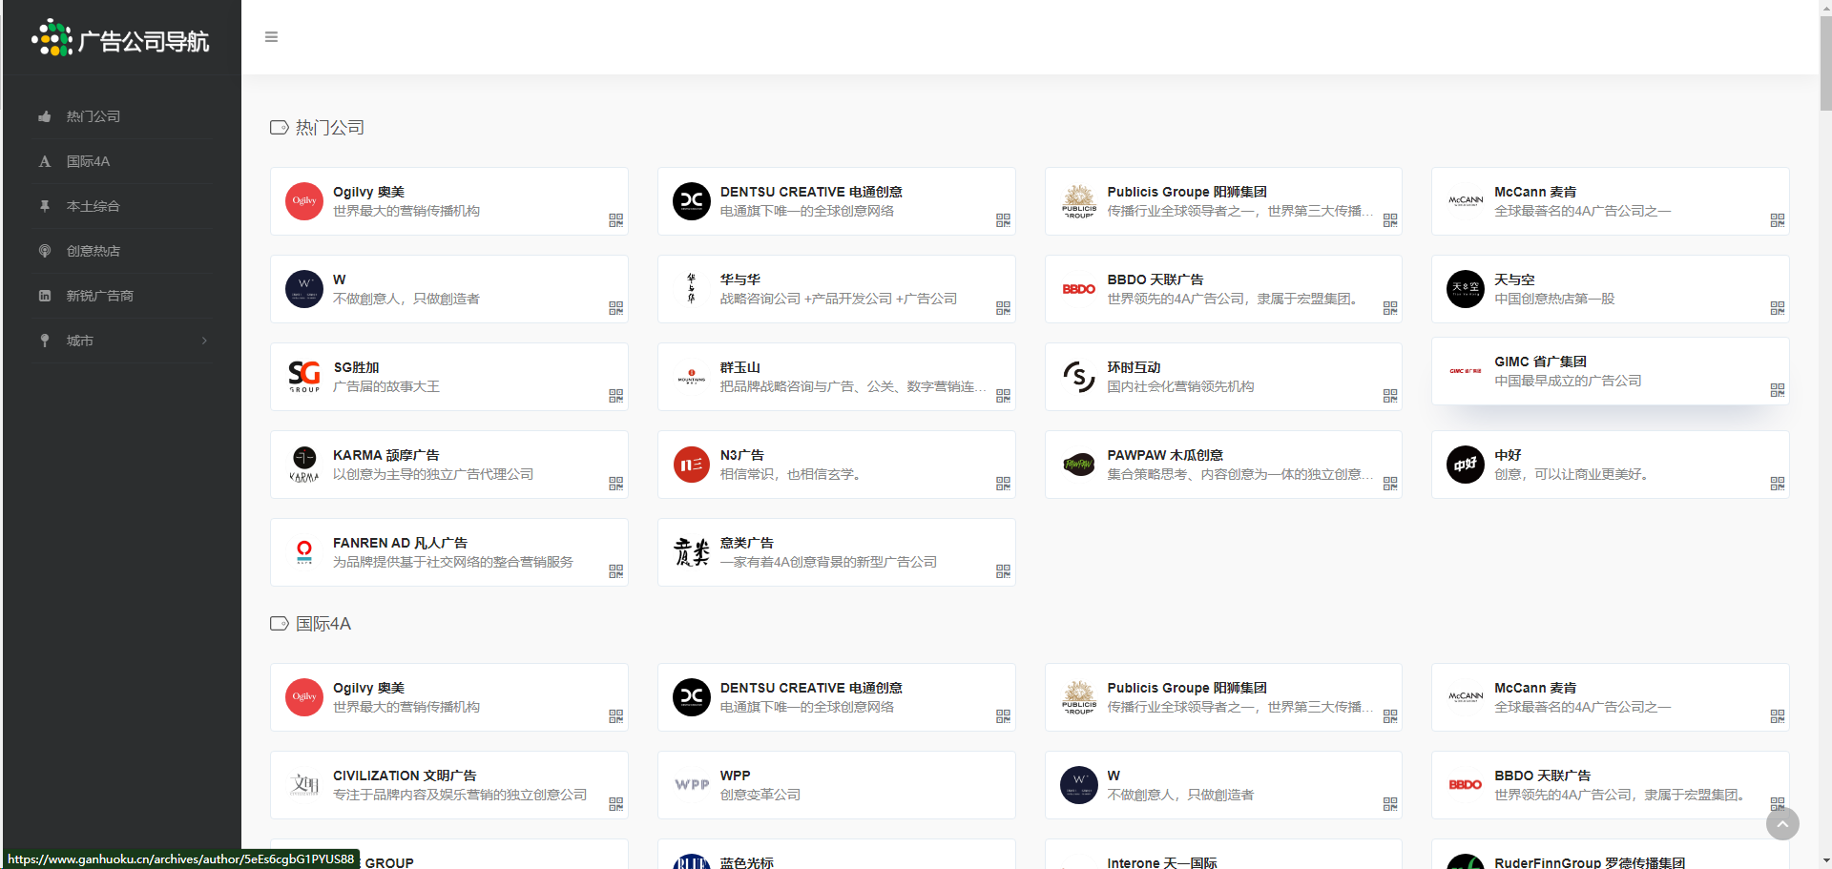Show QR code for PAWPAW 木瓜创意 card
Viewport: 1832px width, 869px height.
coord(1390,484)
